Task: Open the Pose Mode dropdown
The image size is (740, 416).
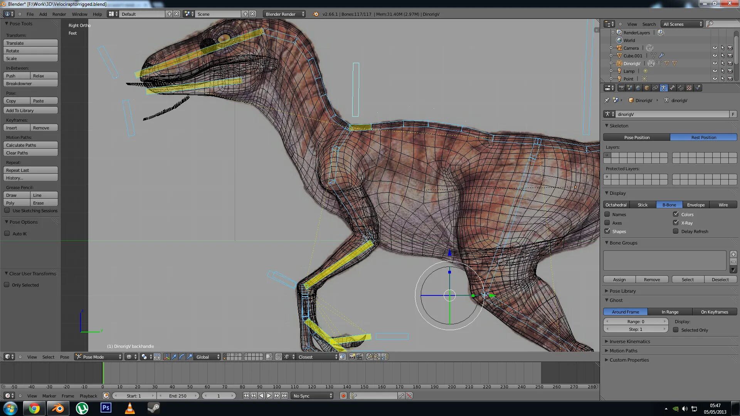Action: pos(99,357)
